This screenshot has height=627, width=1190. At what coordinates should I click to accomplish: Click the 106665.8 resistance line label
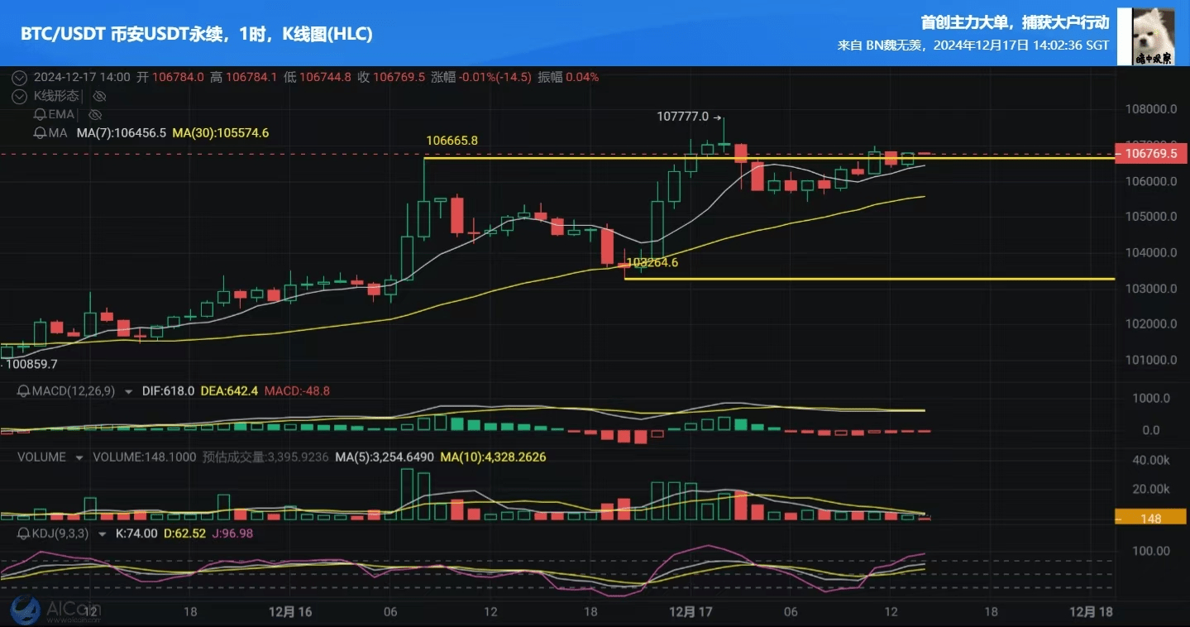click(452, 141)
